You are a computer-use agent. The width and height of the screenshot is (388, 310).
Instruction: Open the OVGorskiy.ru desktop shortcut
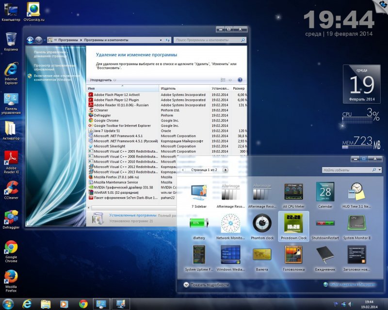coord(33,12)
